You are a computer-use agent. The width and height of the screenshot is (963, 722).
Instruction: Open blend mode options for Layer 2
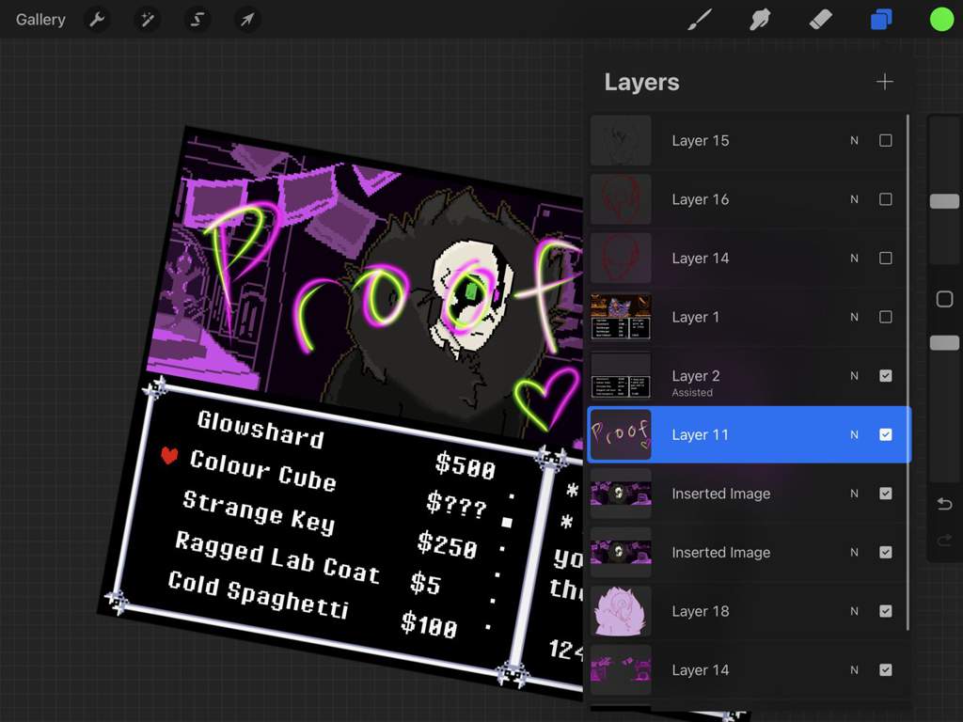click(x=854, y=375)
